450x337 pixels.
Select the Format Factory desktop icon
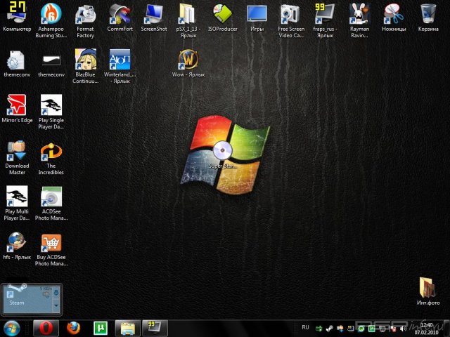click(x=85, y=14)
